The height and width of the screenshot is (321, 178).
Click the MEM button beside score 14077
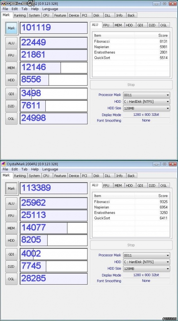coord(11,228)
